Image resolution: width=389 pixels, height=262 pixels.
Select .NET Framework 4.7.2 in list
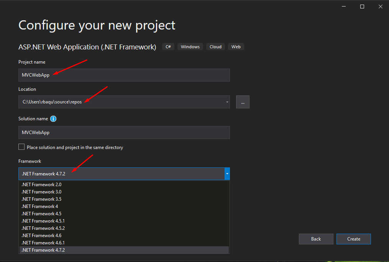pyautogui.click(x=124, y=250)
